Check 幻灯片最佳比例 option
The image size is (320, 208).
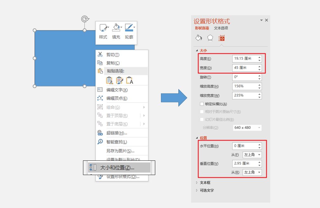(202, 119)
